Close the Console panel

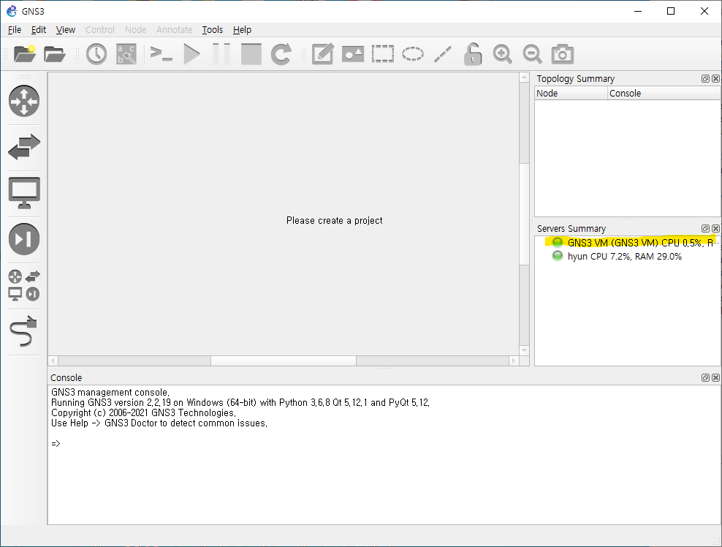point(715,377)
